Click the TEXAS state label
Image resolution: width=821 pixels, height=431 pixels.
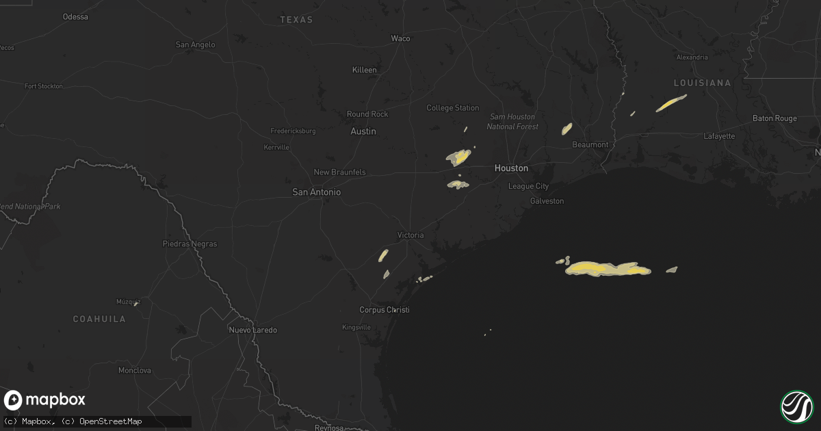pos(296,20)
